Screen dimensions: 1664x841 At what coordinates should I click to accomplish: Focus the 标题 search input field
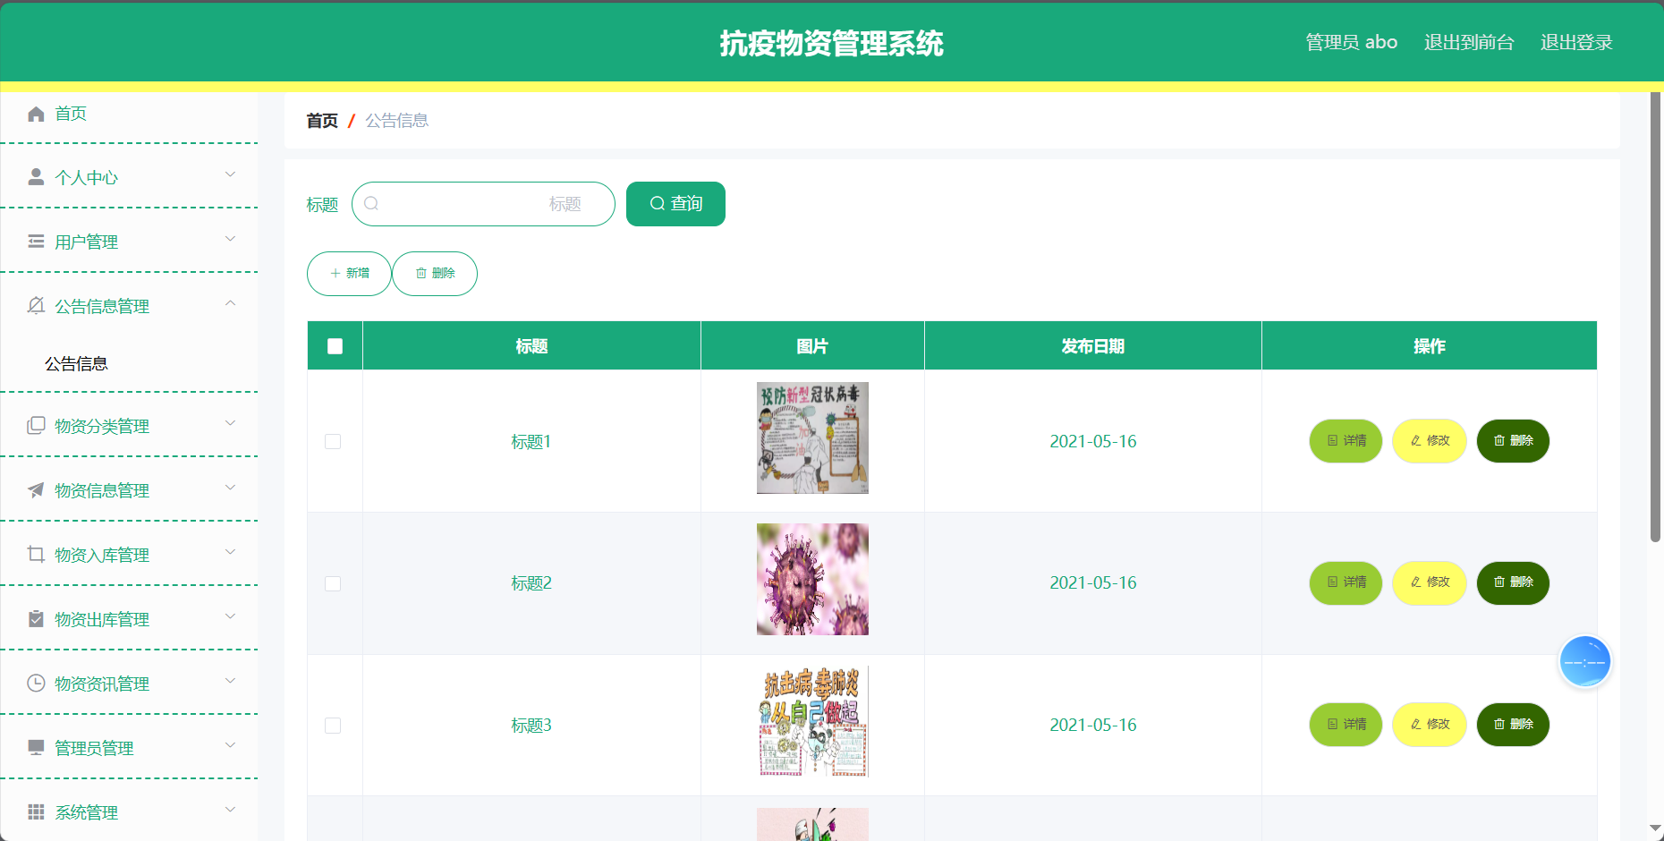pos(483,204)
